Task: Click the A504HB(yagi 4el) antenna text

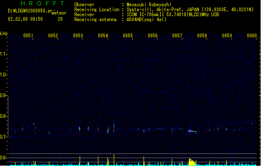Action: pyautogui.click(x=146, y=20)
